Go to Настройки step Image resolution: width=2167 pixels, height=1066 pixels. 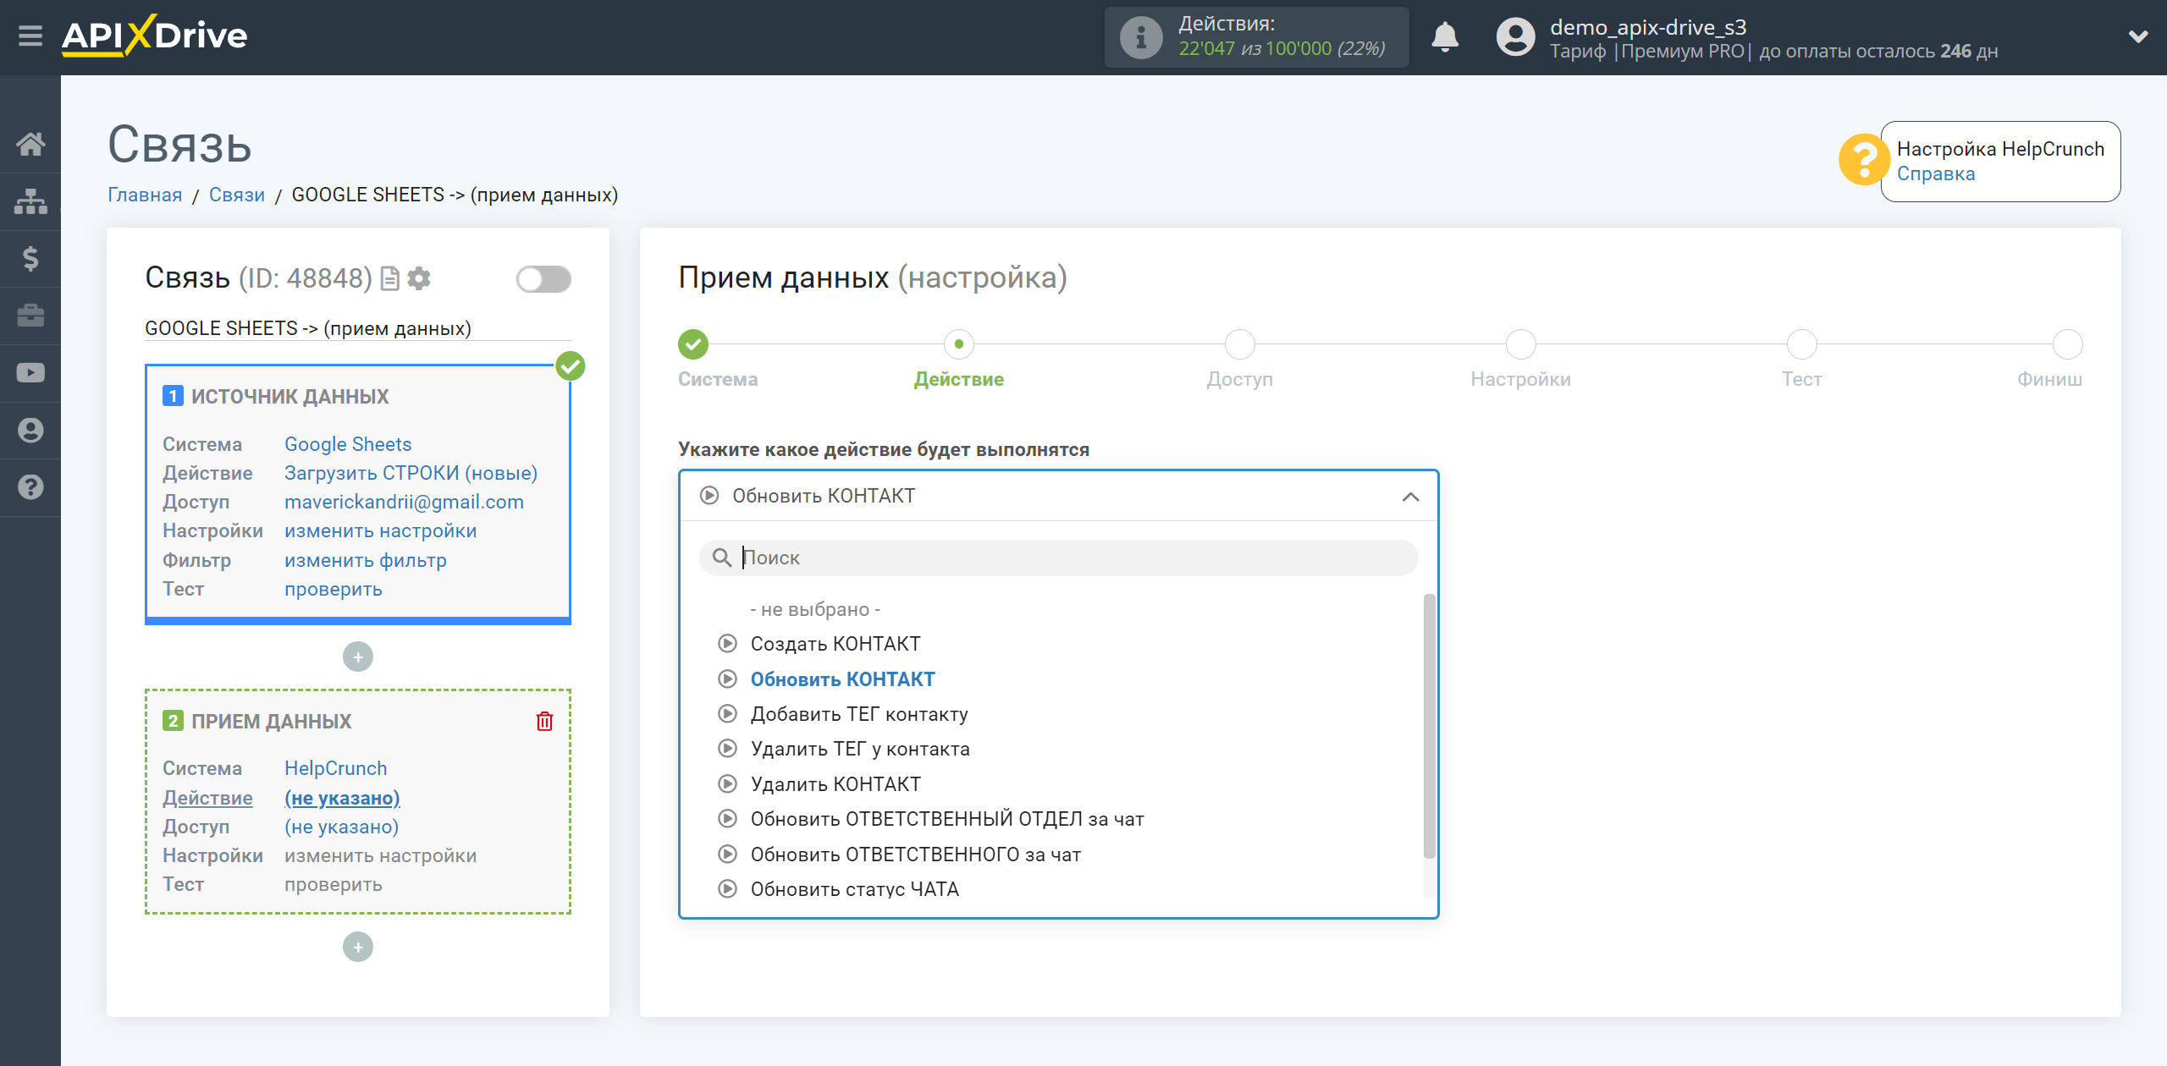tap(1520, 344)
